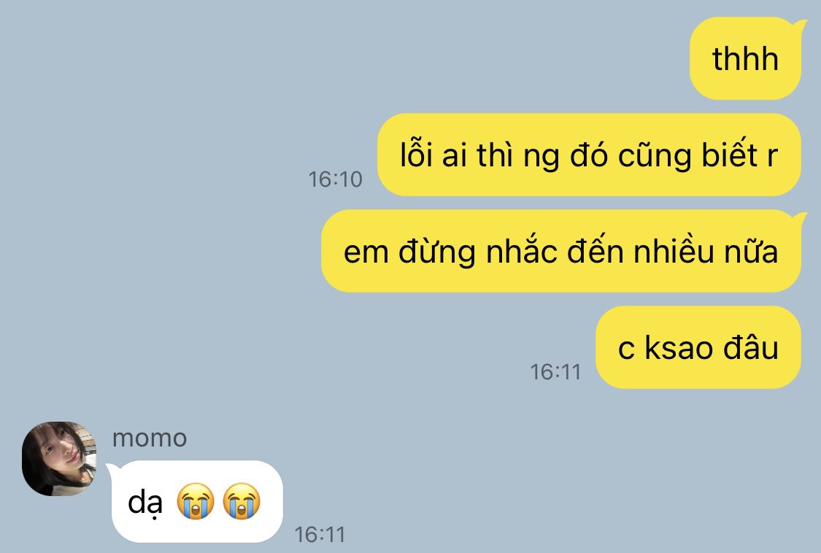Image resolution: width=821 pixels, height=553 pixels.
Task: Tap the second crying emoji in momo's message
Action: 242,501
